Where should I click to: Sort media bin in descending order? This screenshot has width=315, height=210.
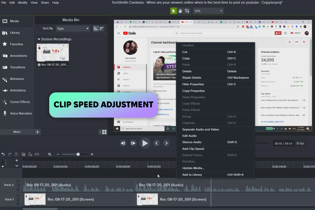click(102, 29)
